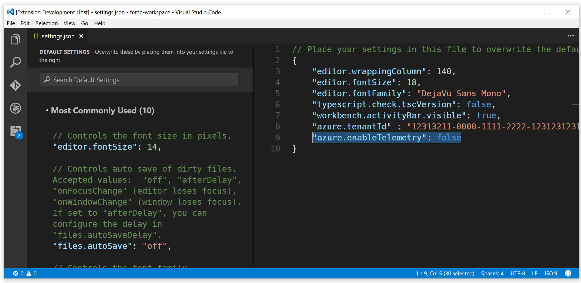Focus the Search Default Settings field
The image size is (581, 283).
tap(139, 80)
